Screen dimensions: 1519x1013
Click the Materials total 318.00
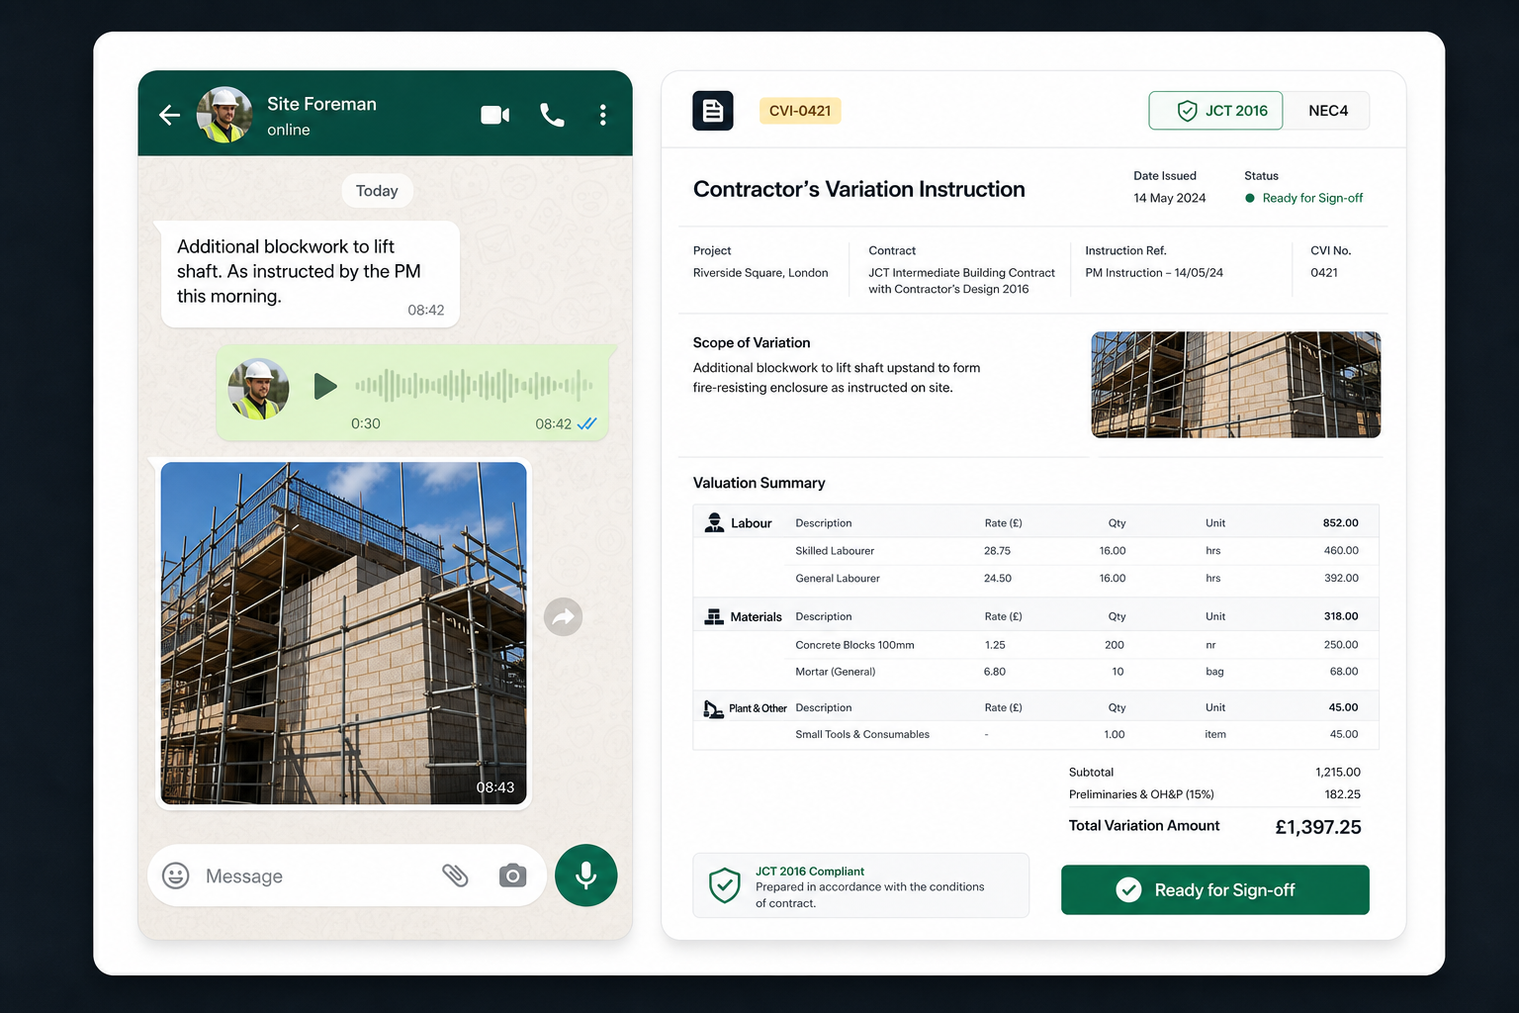[x=1340, y=616]
